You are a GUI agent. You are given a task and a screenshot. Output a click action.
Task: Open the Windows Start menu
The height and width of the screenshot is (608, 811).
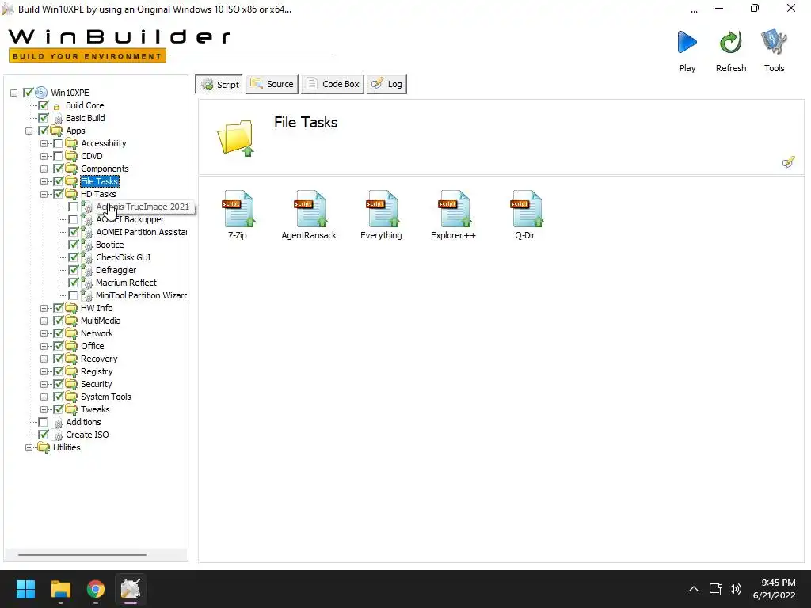point(25,589)
